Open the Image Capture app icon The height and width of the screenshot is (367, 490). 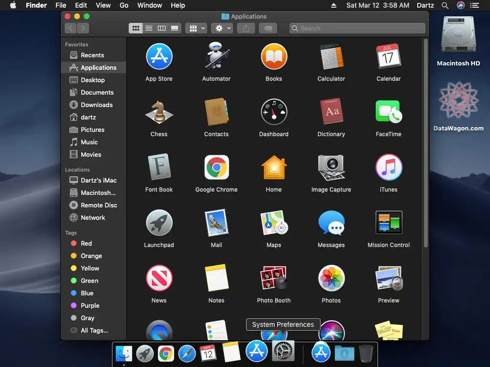point(331,168)
